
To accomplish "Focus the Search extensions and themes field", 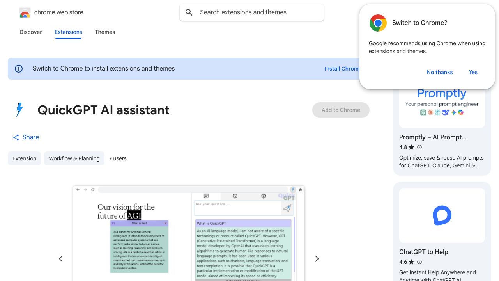I will 252,12.
